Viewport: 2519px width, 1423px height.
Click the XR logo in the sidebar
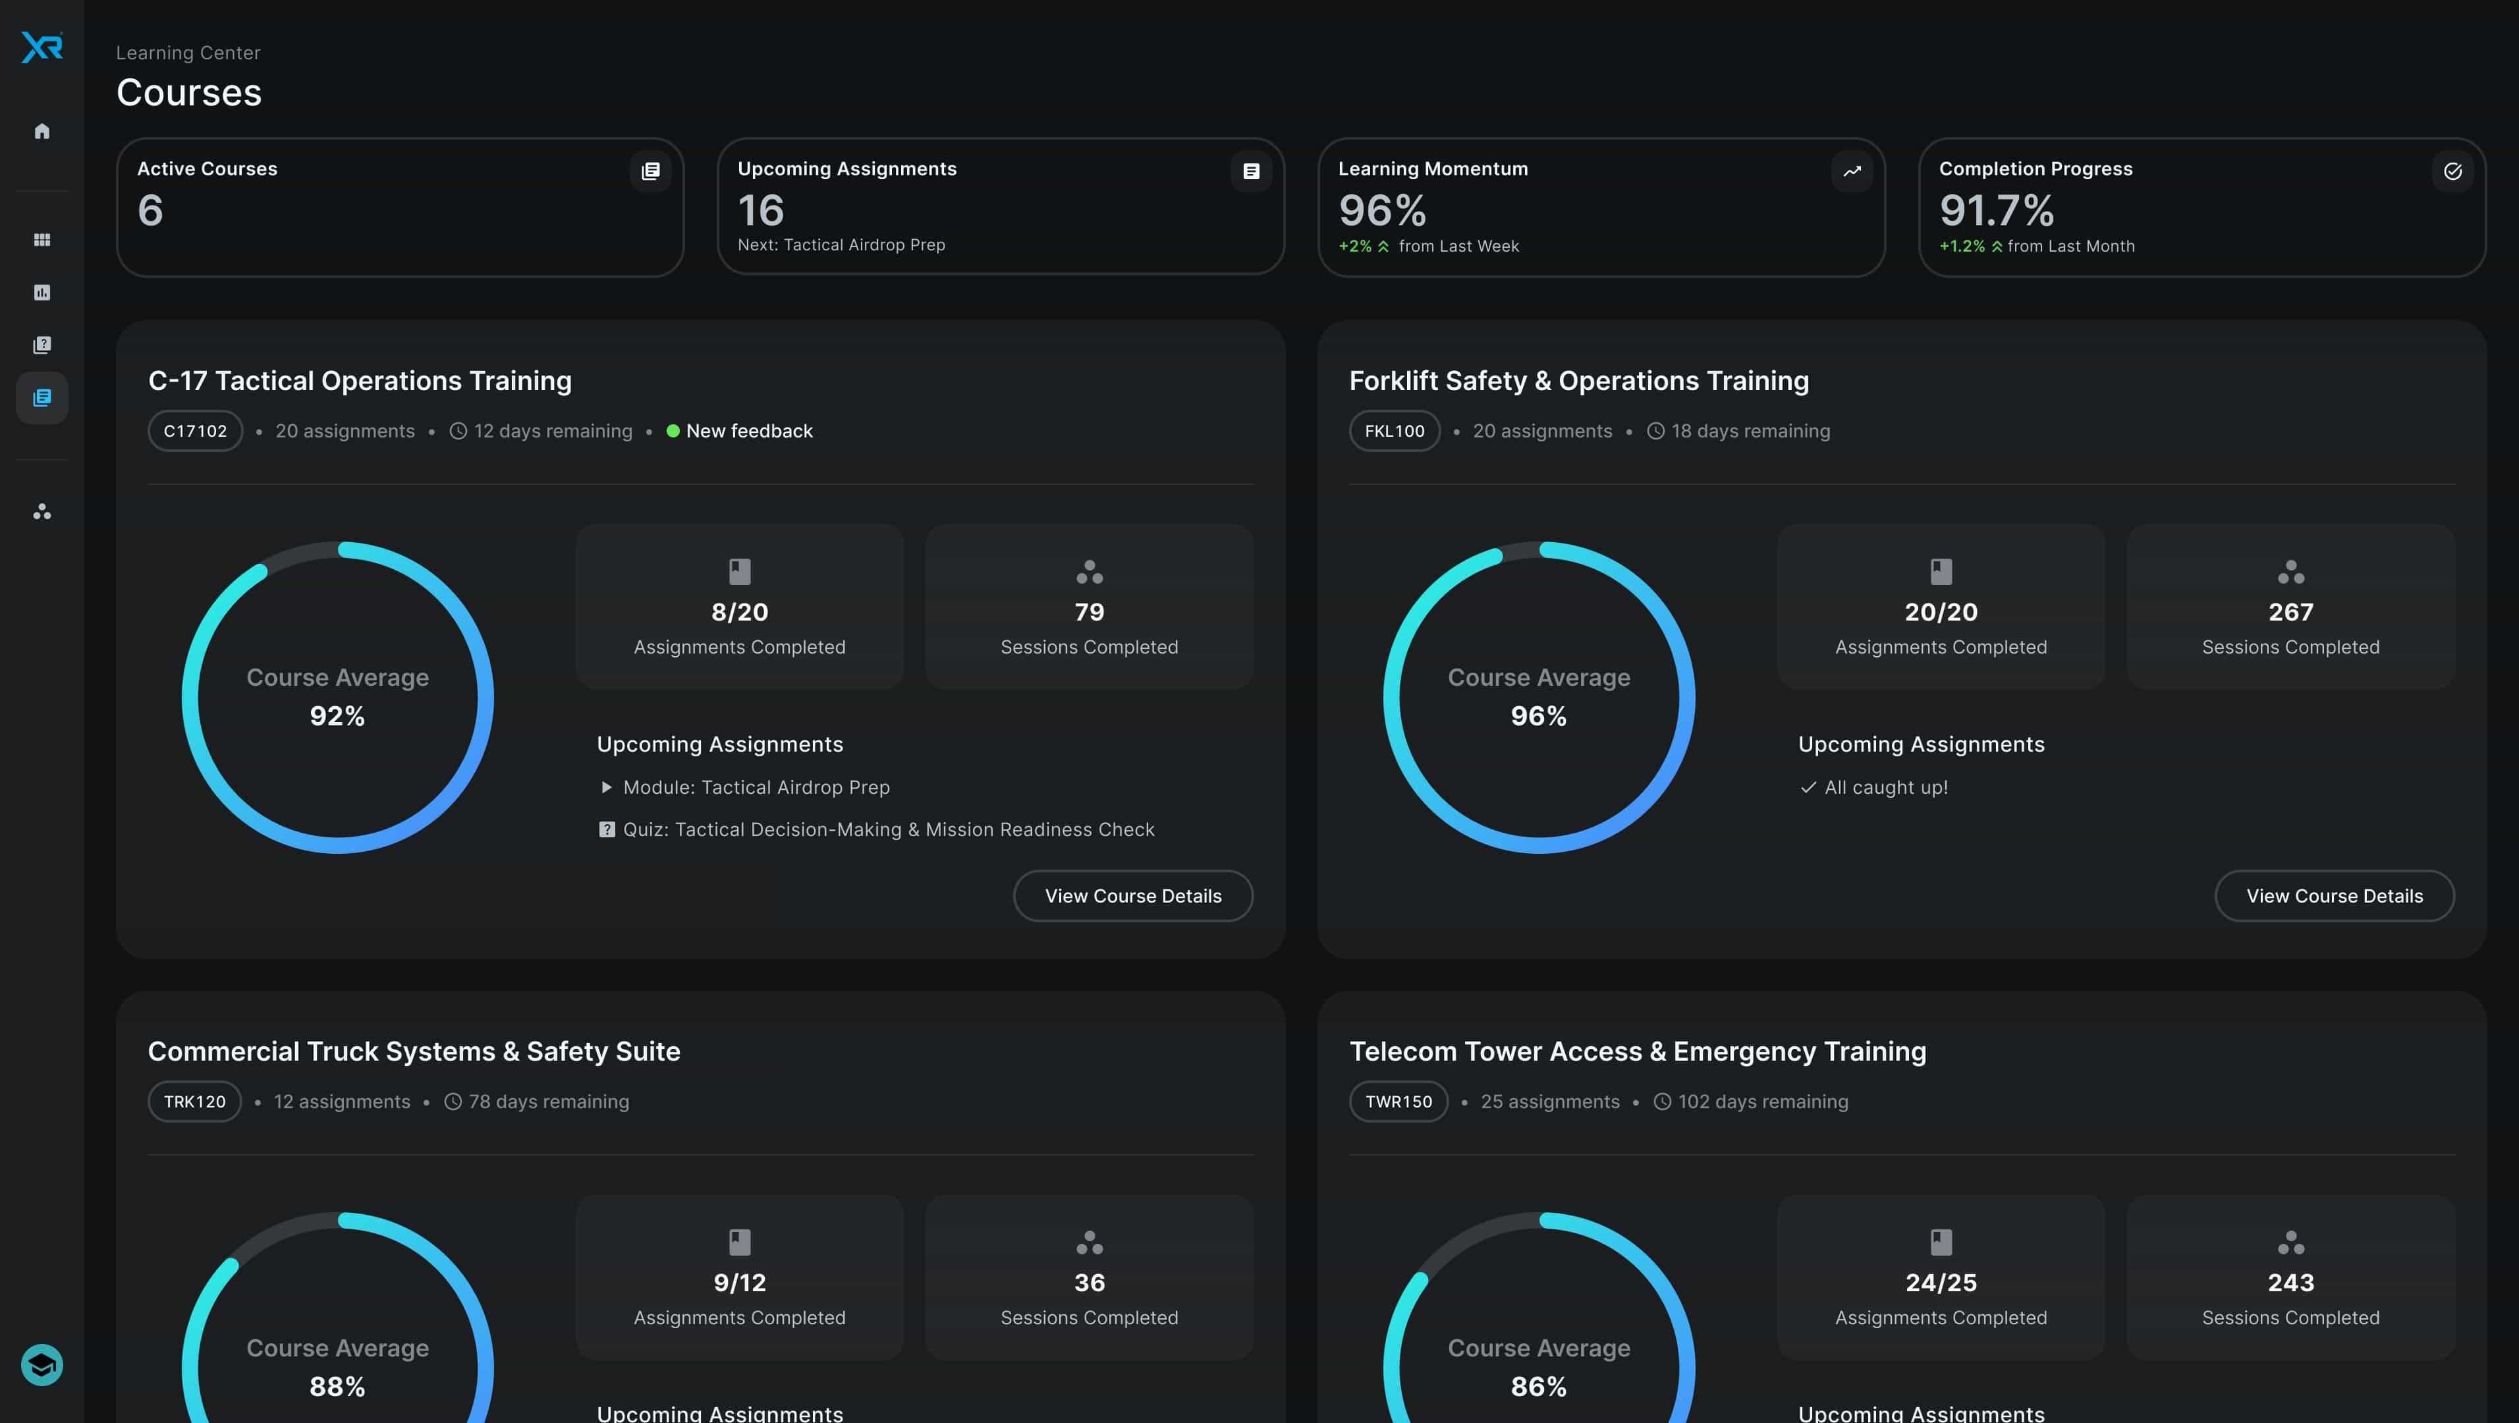[x=42, y=47]
